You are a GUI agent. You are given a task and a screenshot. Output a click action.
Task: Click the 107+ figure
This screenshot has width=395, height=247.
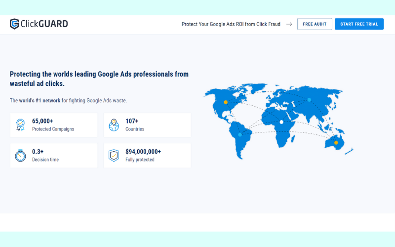tap(132, 121)
